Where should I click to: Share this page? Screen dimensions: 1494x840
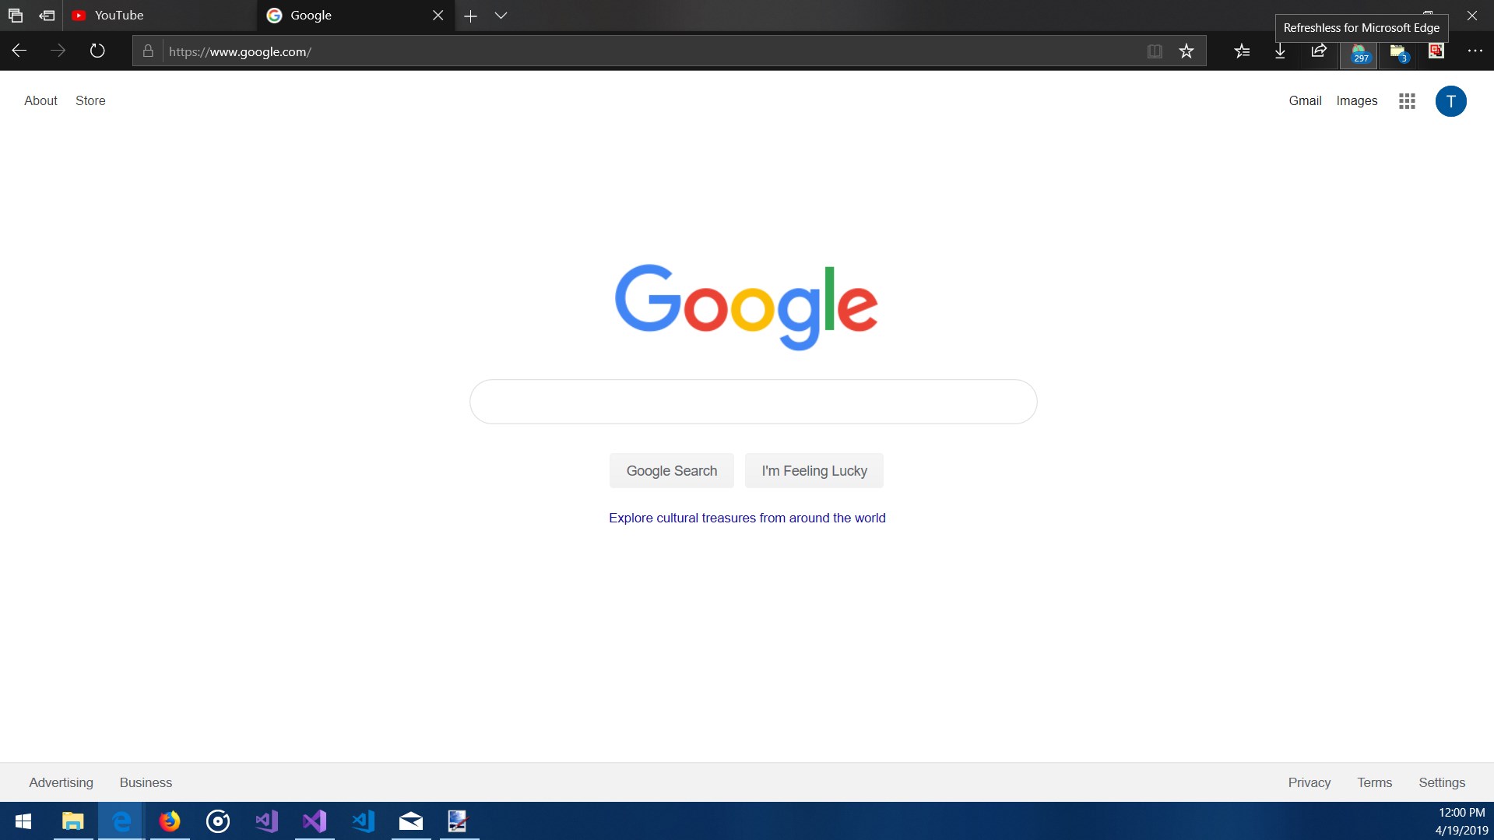pyautogui.click(x=1319, y=51)
